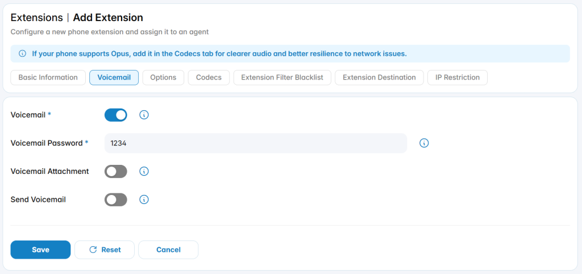Show info for Voicemail Attachment

point(144,172)
